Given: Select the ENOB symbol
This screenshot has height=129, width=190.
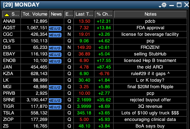Looking at the screenshot, I should pyautogui.click(x=9, y=60).
